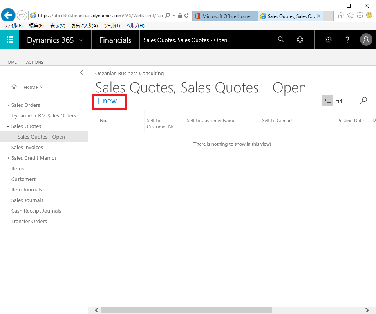Go back with browser back arrow
This screenshot has height=314, width=376.
(8, 15)
